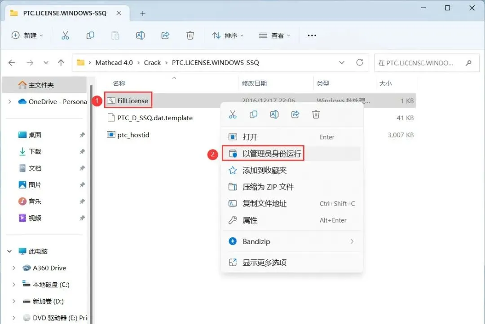Click the Delete trash icon in the toolbar

[190, 35]
